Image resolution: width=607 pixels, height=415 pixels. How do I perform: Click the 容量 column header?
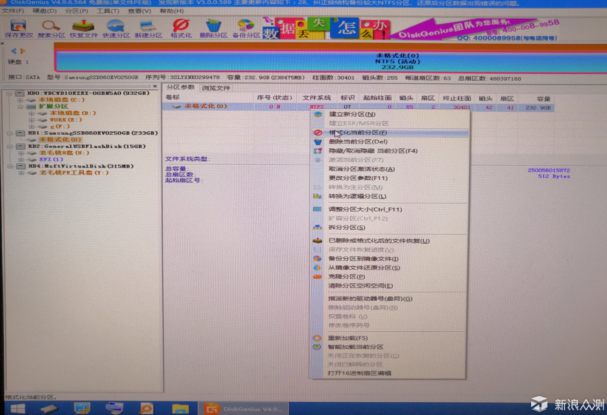[543, 99]
